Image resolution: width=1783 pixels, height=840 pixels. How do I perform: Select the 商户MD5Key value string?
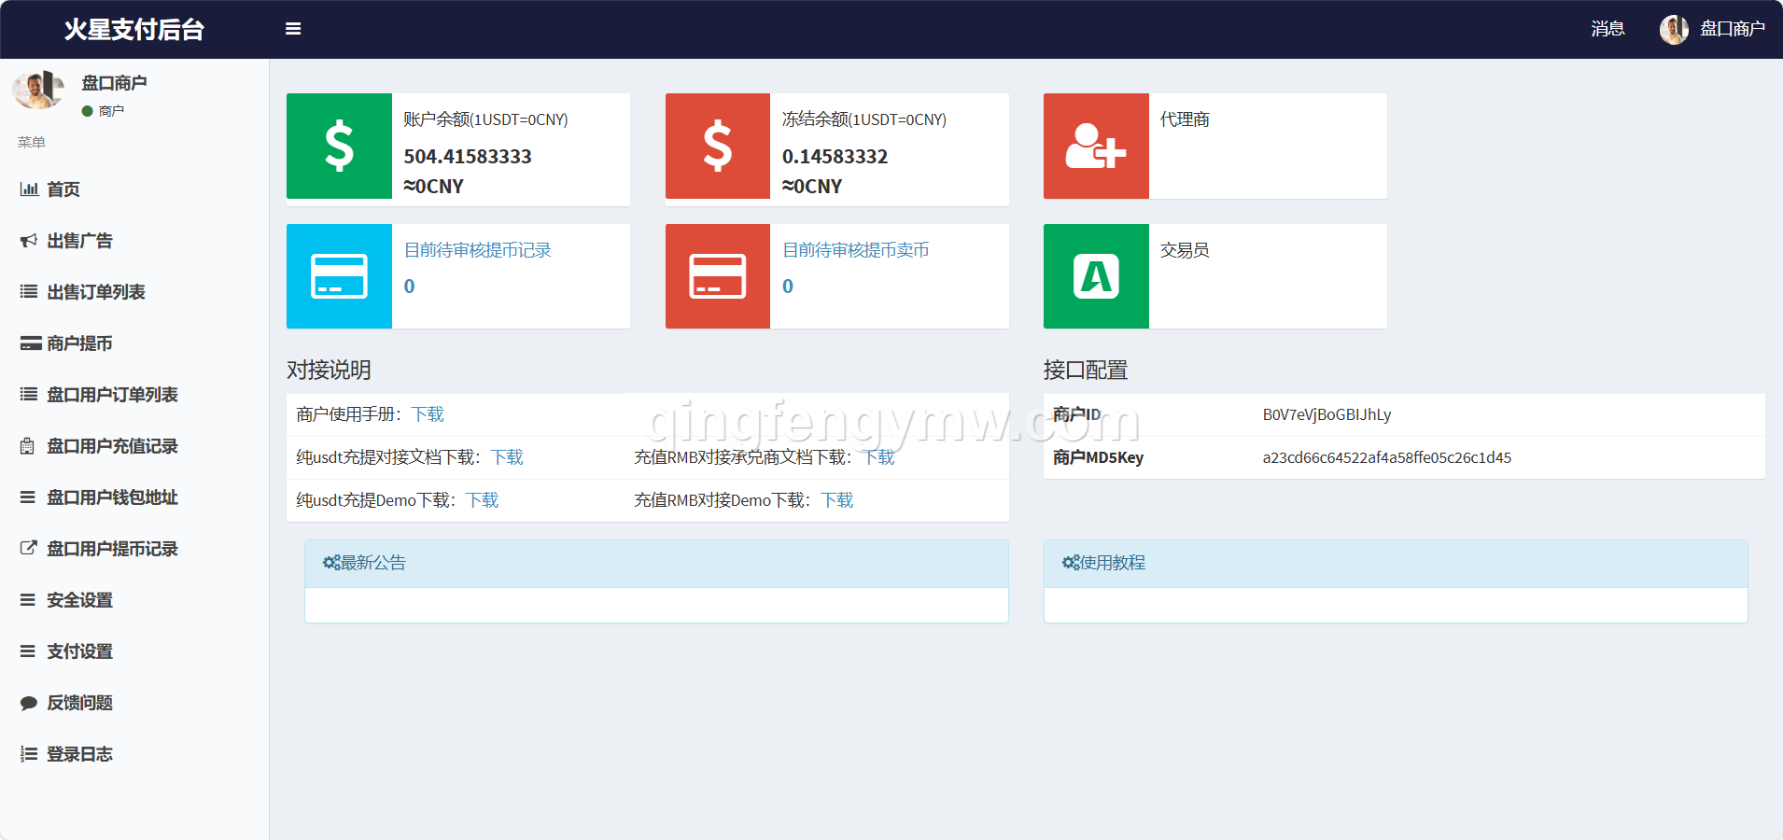pos(1386,457)
